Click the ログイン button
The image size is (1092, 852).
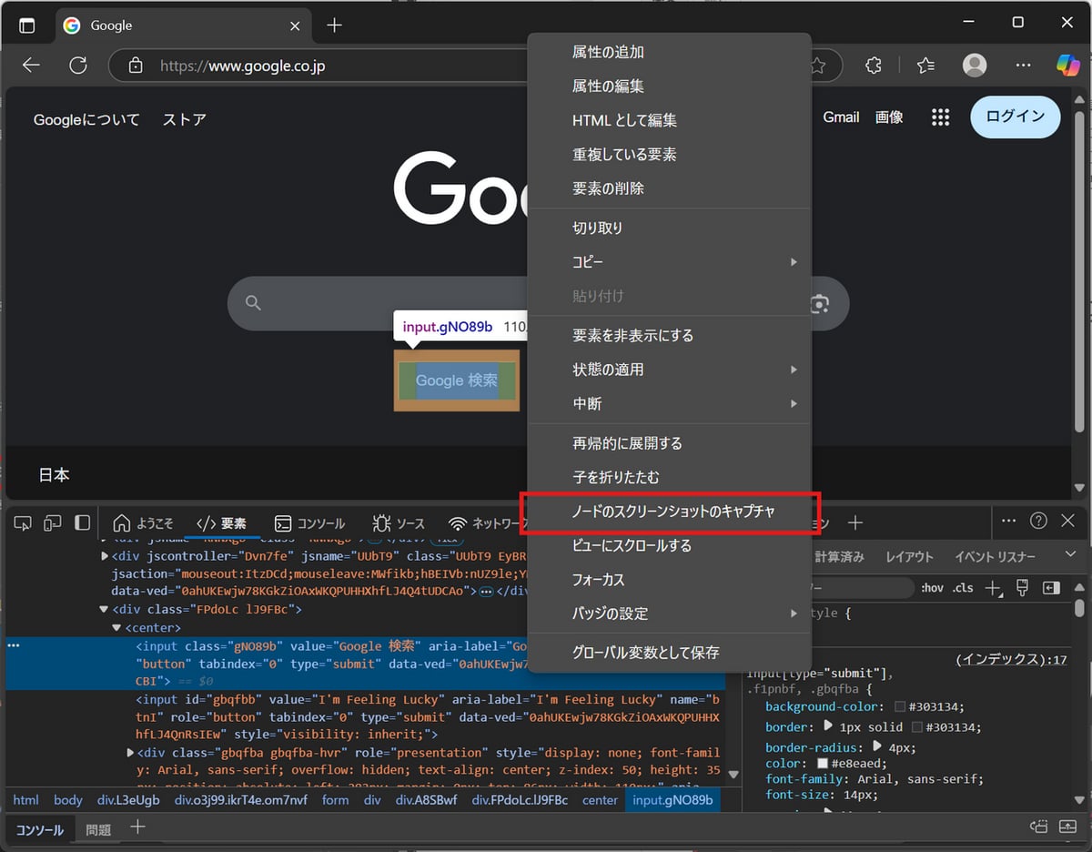pyautogui.click(x=1016, y=117)
